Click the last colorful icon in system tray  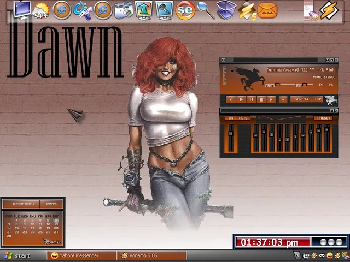pyautogui.click(x=345, y=255)
